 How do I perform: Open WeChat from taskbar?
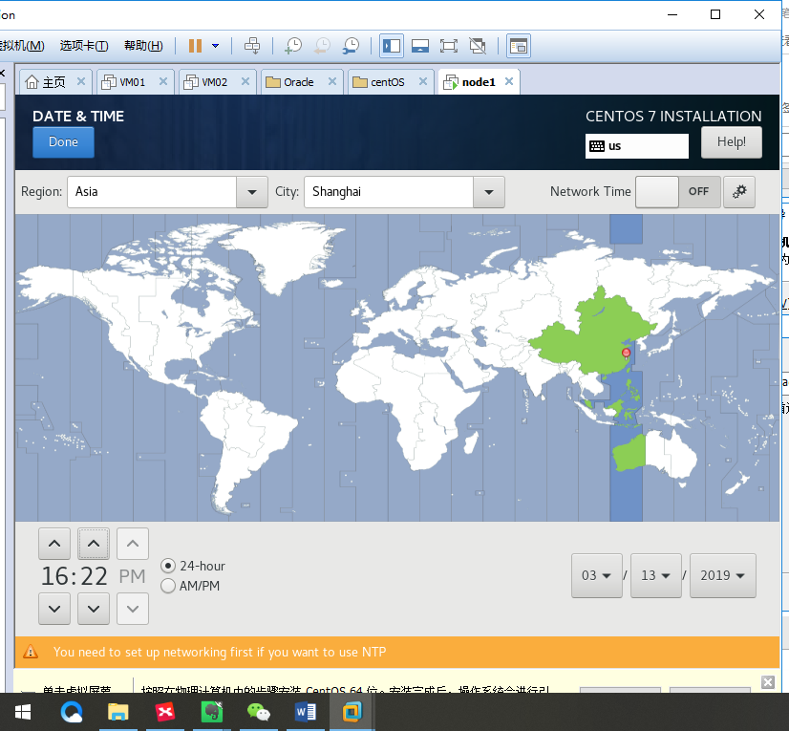[259, 712]
